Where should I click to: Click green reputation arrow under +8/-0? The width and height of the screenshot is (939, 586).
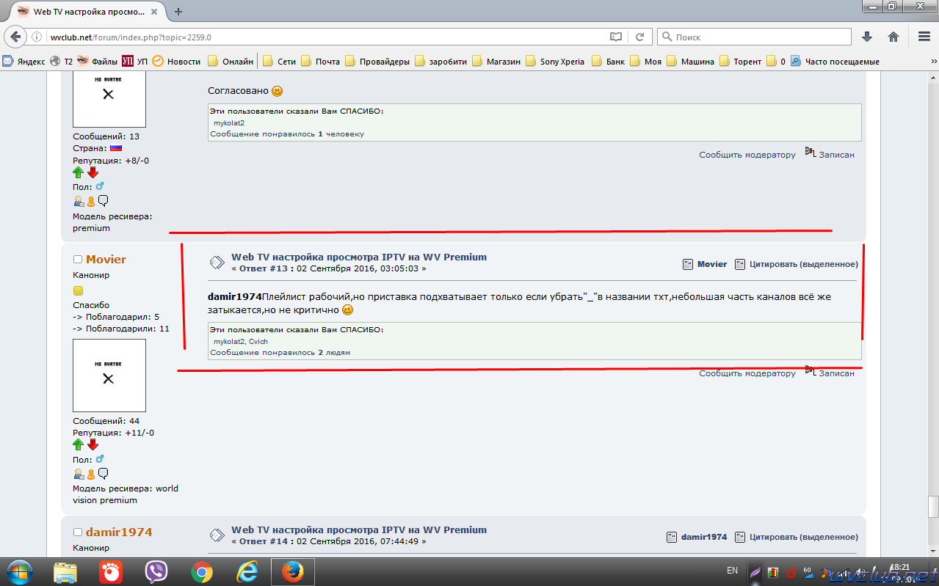(x=79, y=172)
